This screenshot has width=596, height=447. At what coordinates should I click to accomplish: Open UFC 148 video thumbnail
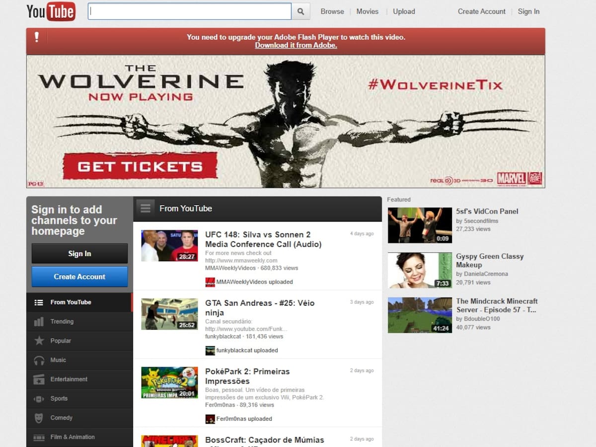[169, 245]
